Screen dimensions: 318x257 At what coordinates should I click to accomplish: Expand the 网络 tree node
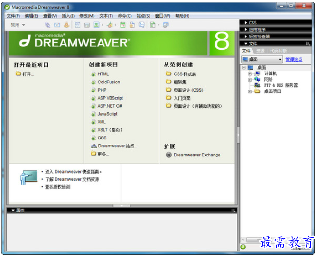250,80
